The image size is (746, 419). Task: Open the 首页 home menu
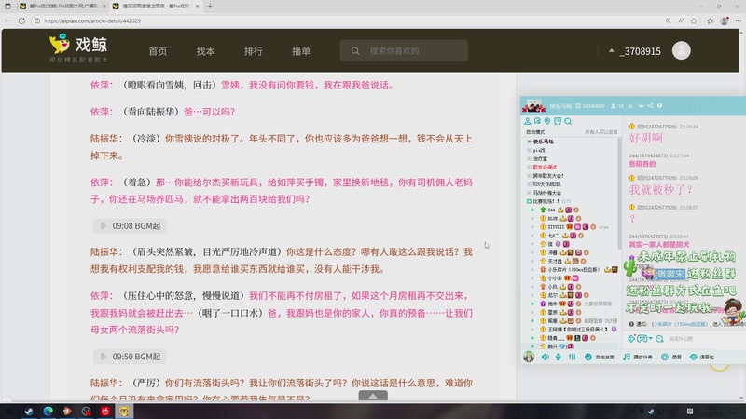[158, 51]
